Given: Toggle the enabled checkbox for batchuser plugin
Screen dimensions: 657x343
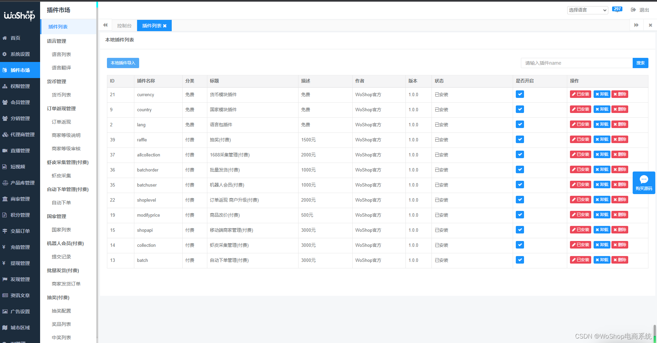Looking at the screenshot, I should click(x=520, y=185).
